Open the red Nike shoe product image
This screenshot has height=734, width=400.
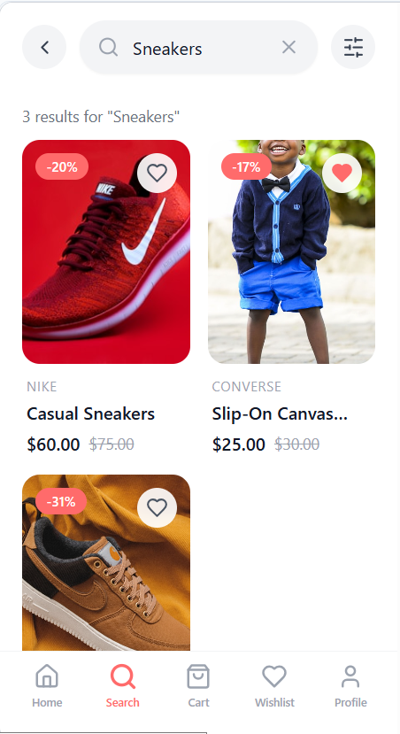pos(106,251)
